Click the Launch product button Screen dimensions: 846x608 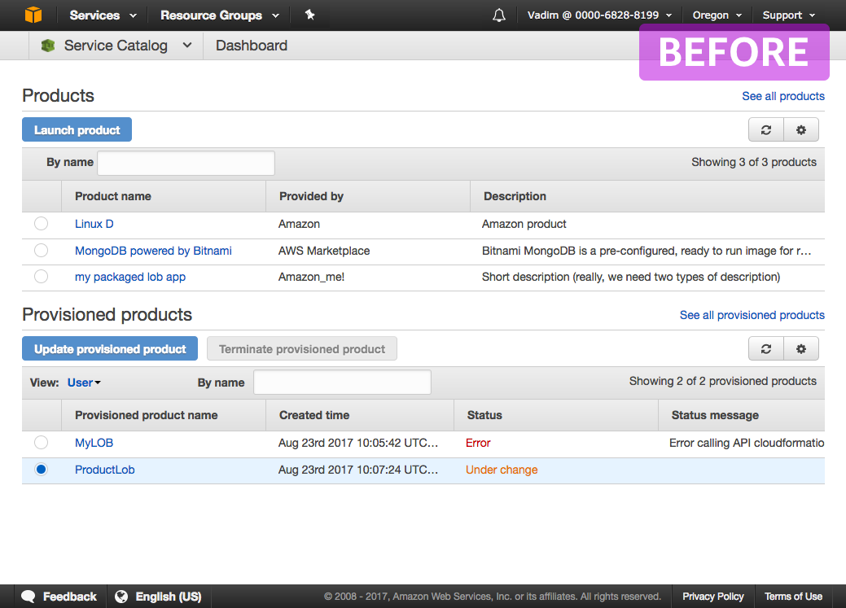click(x=77, y=130)
